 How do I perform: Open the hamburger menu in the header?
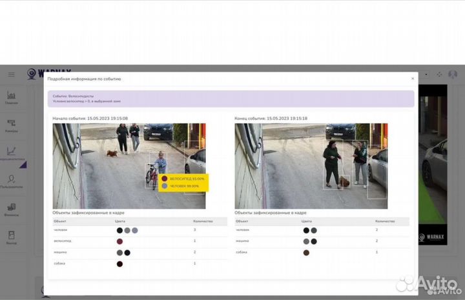[x=11, y=74]
